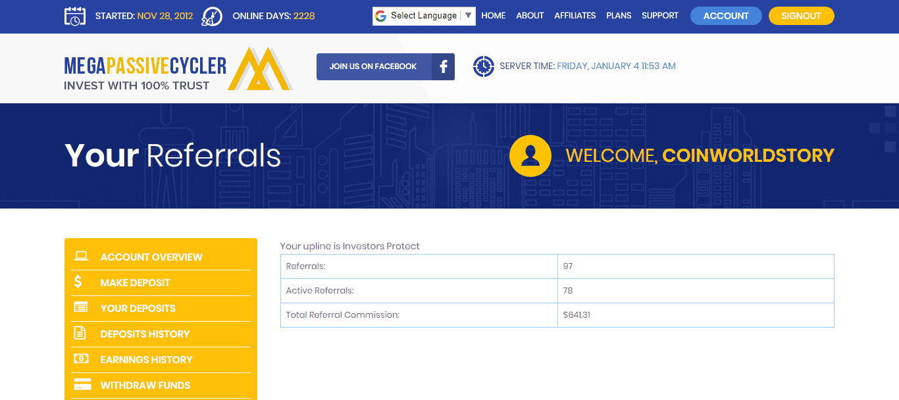Click the calendar icon beside Started date
This screenshot has height=400, width=899.
tap(75, 16)
